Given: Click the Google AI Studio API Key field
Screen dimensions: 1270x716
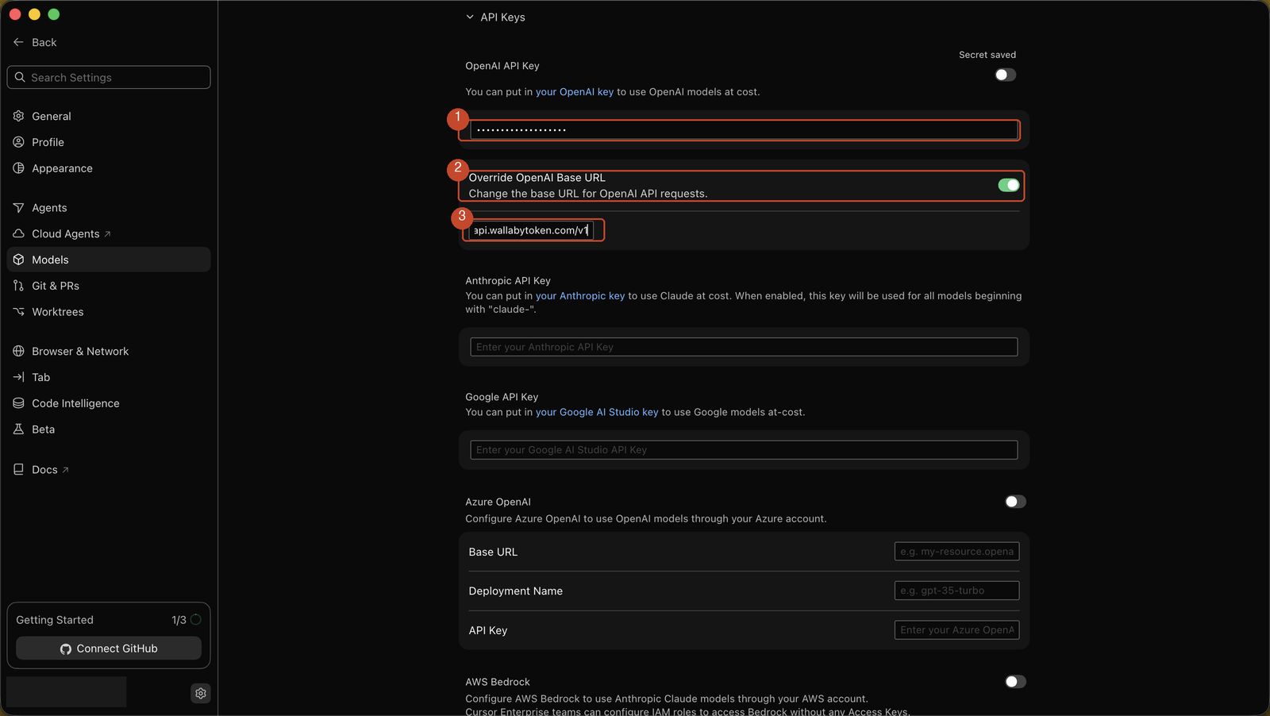Looking at the screenshot, I should [x=744, y=450].
